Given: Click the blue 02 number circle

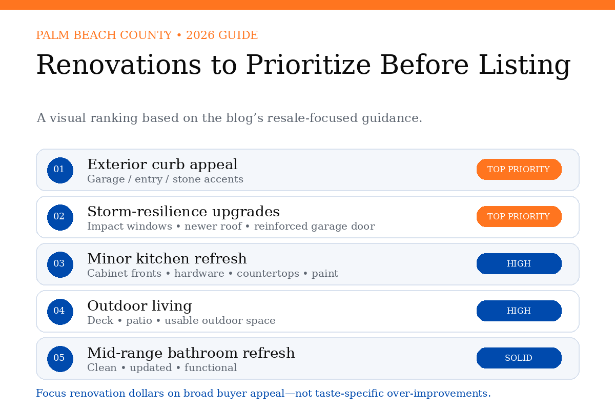Looking at the screenshot, I should coord(60,217).
